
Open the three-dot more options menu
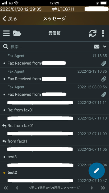pyautogui.click(x=103, y=33)
